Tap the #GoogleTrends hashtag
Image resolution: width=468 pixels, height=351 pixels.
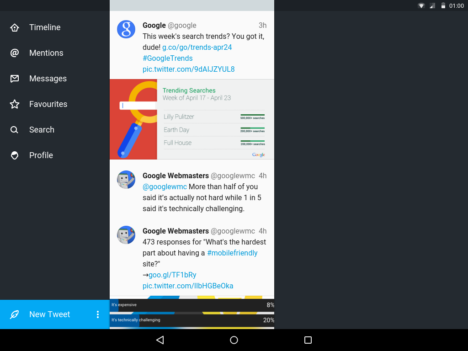coord(167,58)
